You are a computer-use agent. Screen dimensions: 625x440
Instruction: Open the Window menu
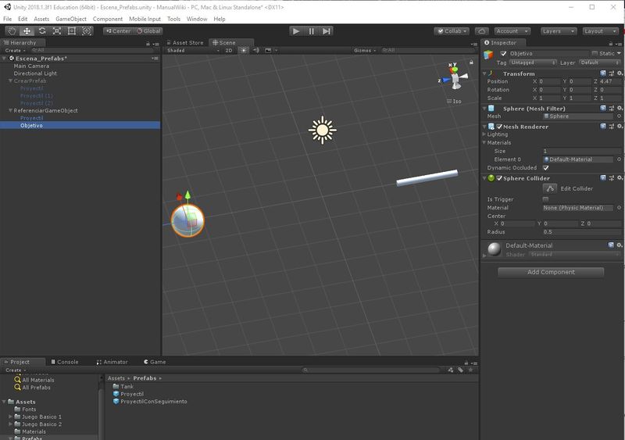click(197, 19)
